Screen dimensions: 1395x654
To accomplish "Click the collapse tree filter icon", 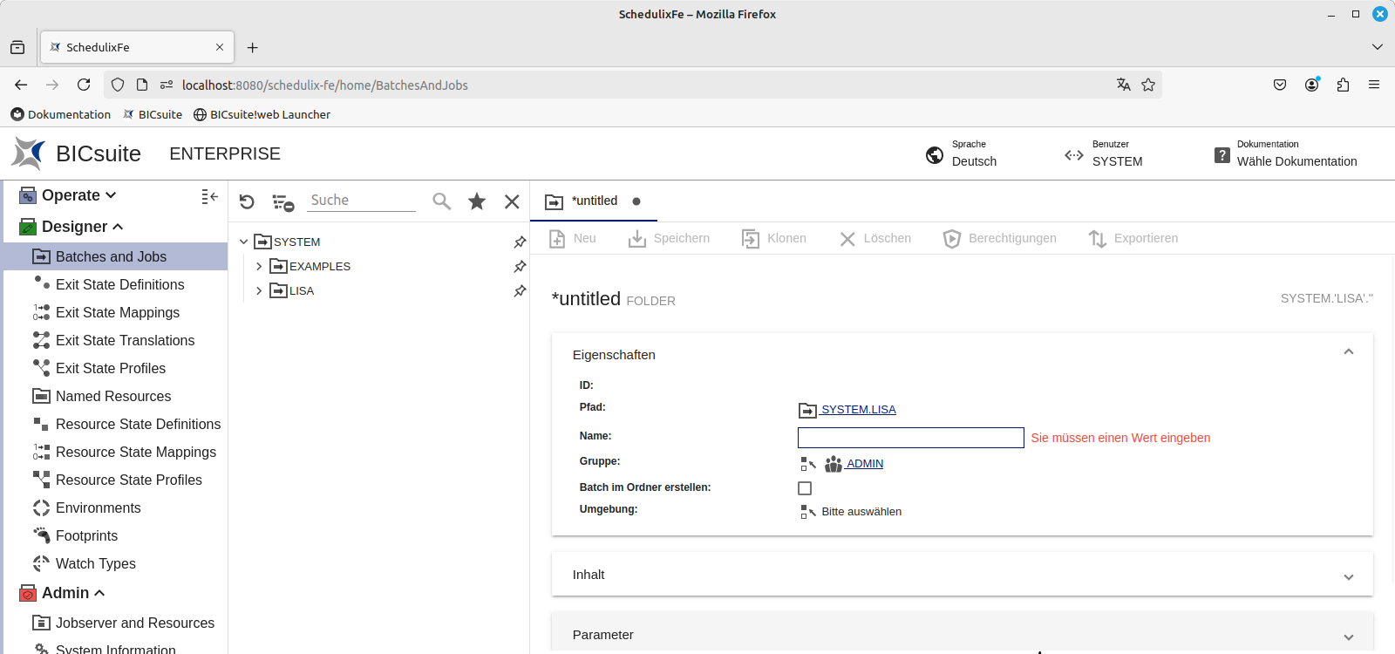I will pyautogui.click(x=282, y=202).
